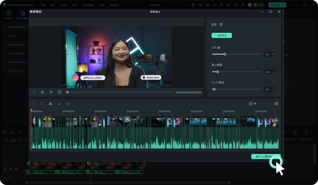Click the user avatar in title bar

(250, 5)
